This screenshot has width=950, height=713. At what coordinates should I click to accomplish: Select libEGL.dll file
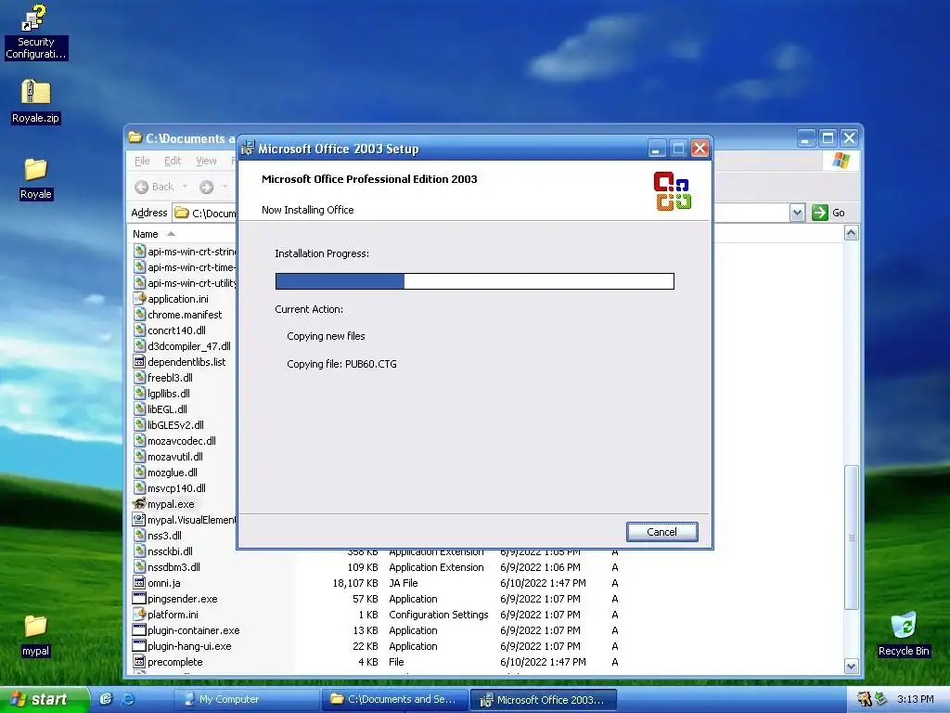coord(160,409)
